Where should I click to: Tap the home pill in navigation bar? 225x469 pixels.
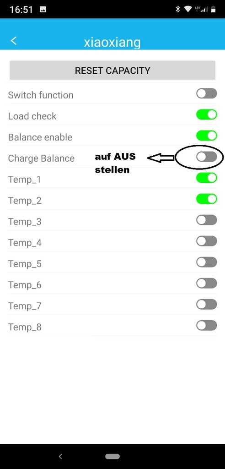pos(112,457)
